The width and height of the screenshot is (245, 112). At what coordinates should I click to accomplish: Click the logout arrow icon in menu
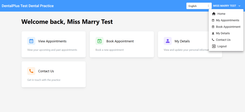tap(214, 46)
